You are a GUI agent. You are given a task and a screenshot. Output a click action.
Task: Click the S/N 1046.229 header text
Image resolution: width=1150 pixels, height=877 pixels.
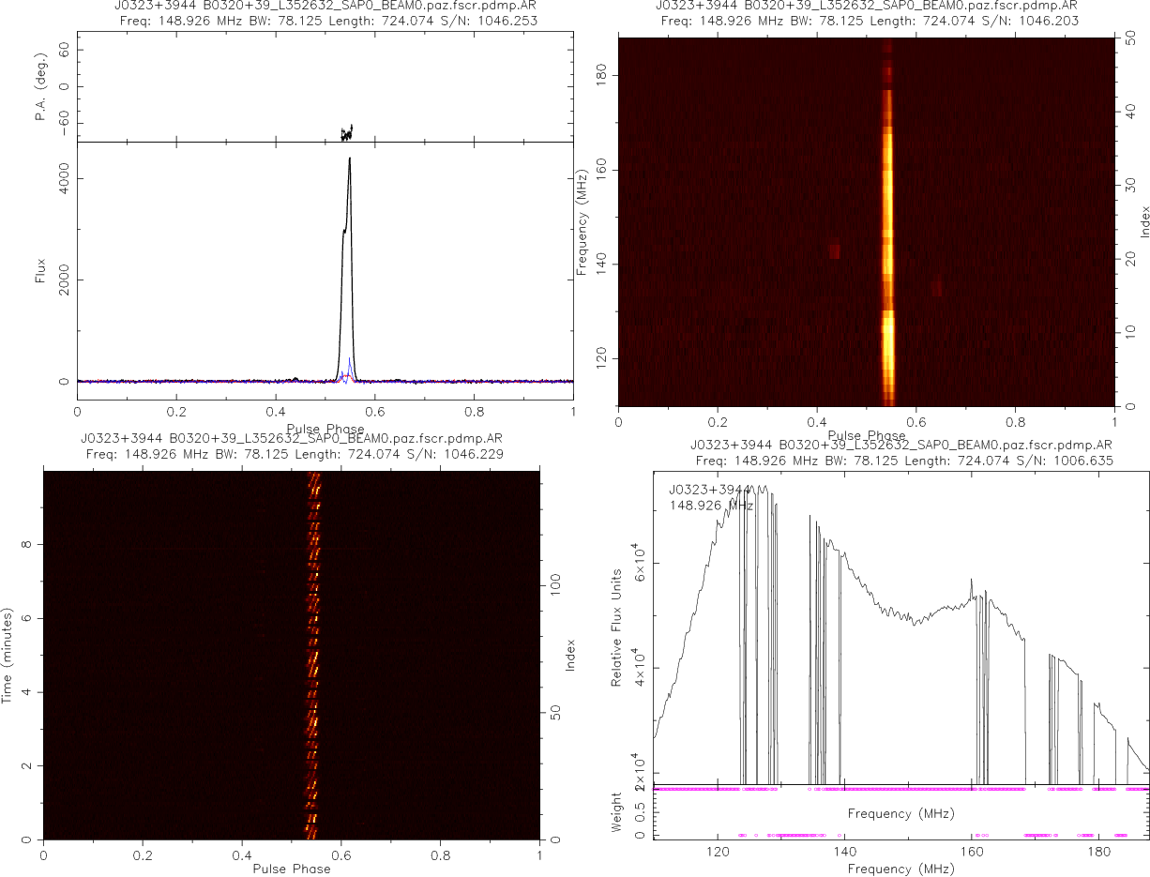click(463, 454)
